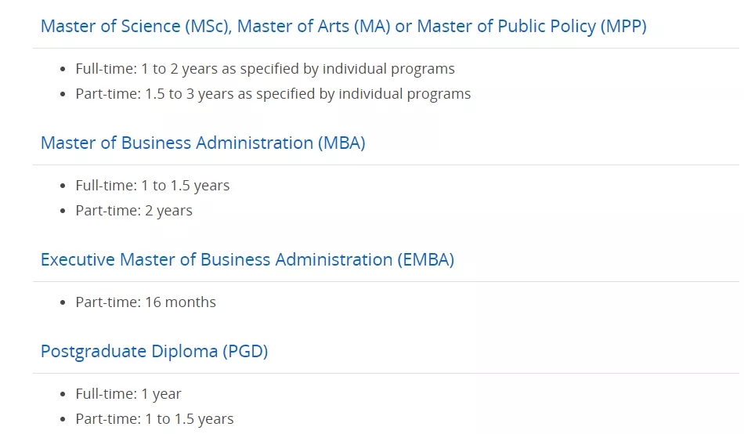Click 'Master of Arts (MA)' heading text

[313, 26]
